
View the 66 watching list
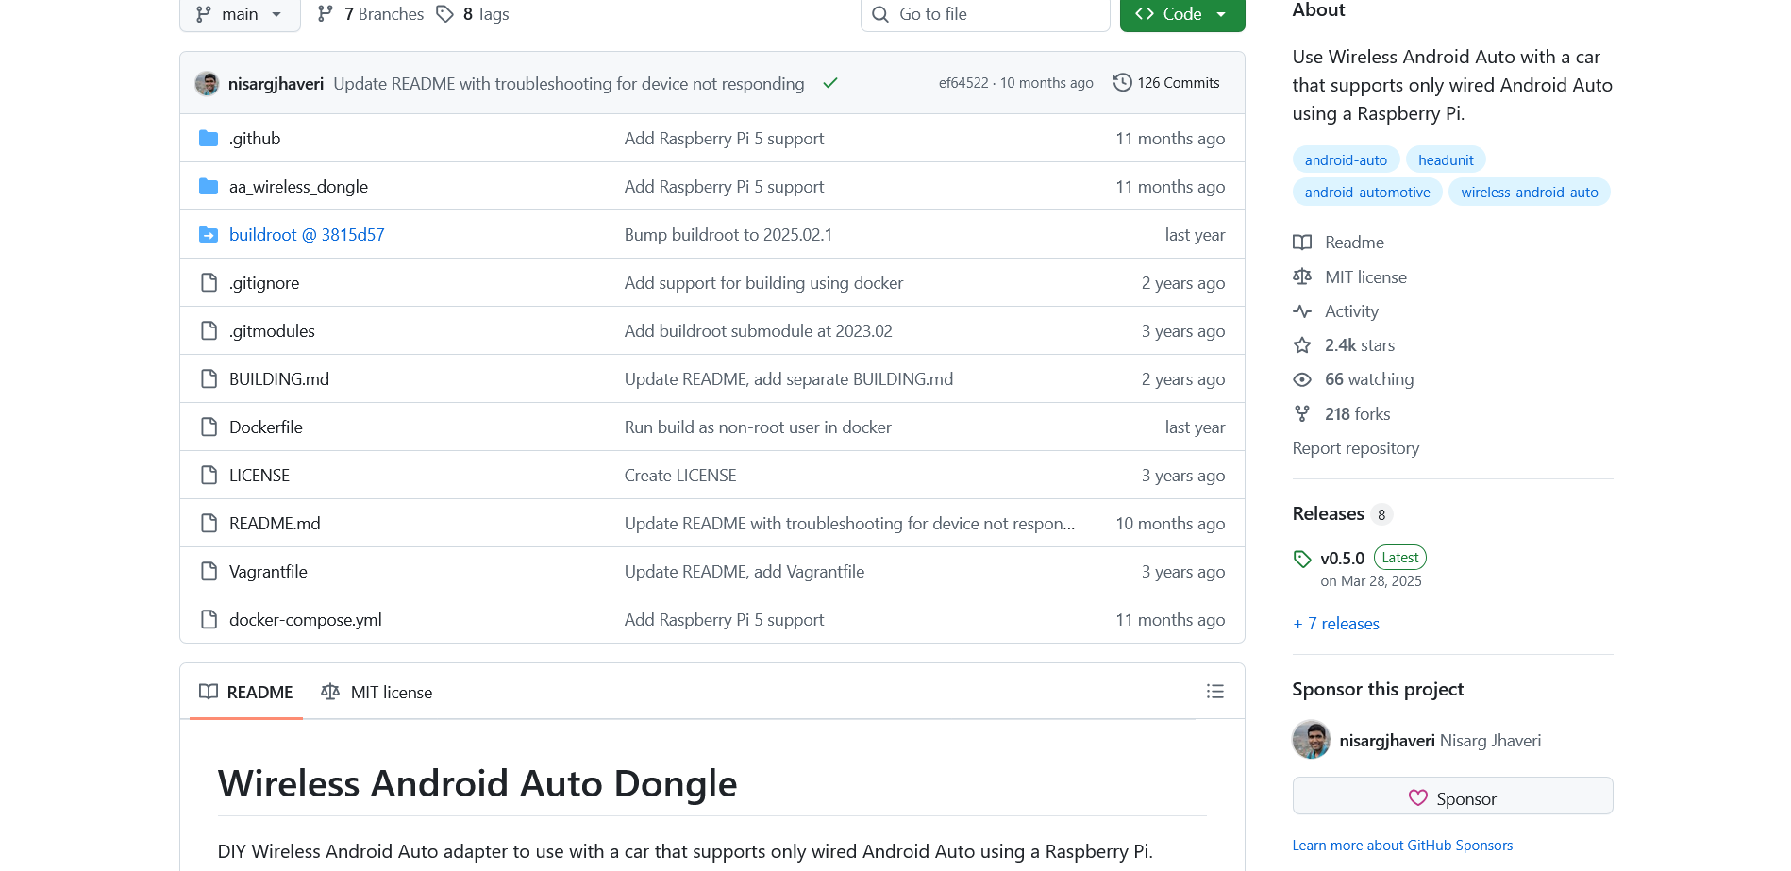click(1354, 379)
